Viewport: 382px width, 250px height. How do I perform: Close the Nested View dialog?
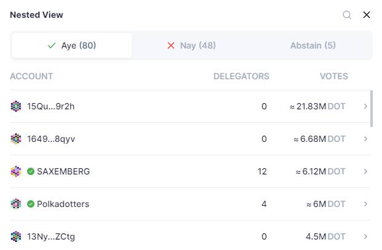click(367, 15)
